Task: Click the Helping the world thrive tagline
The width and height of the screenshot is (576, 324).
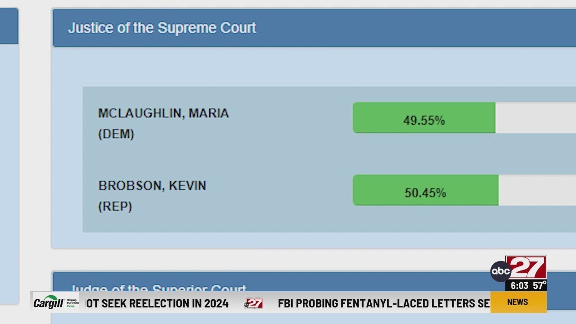Action: [x=72, y=302]
